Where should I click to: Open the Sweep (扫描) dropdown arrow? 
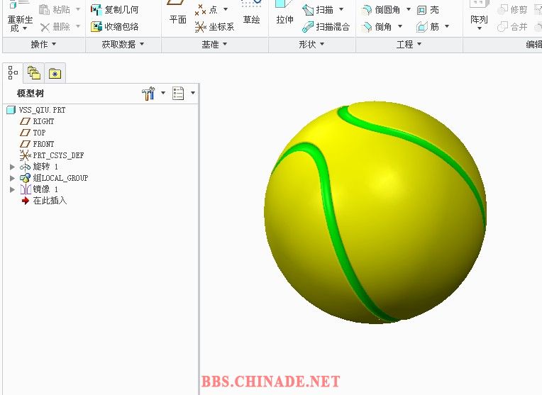coord(341,9)
